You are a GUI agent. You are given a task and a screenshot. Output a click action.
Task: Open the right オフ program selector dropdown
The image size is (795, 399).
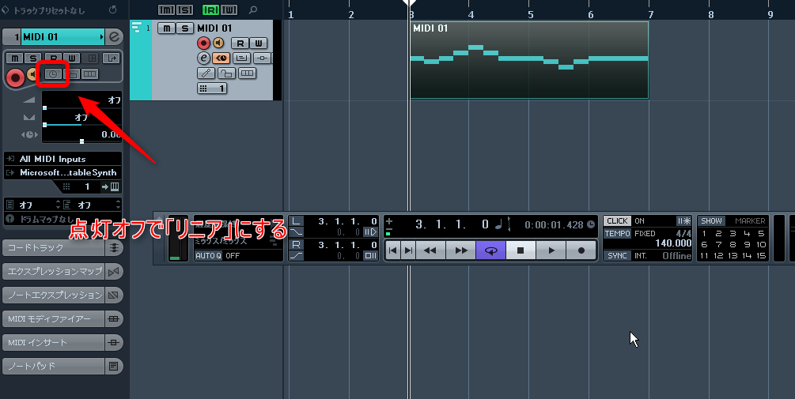click(93, 205)
